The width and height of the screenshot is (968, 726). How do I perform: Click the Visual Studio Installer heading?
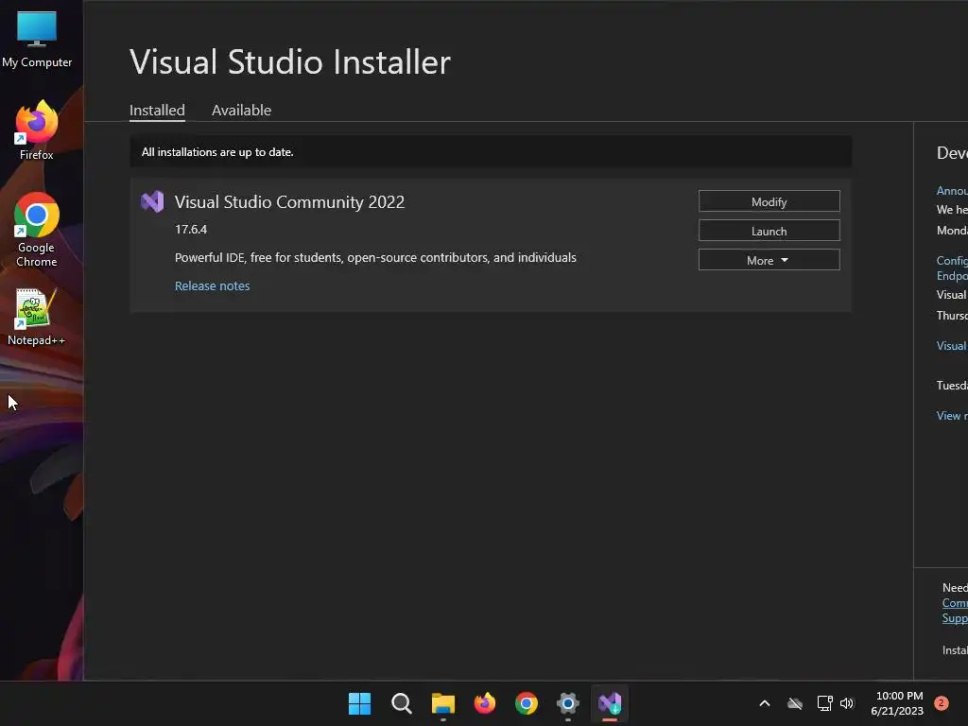289,61
